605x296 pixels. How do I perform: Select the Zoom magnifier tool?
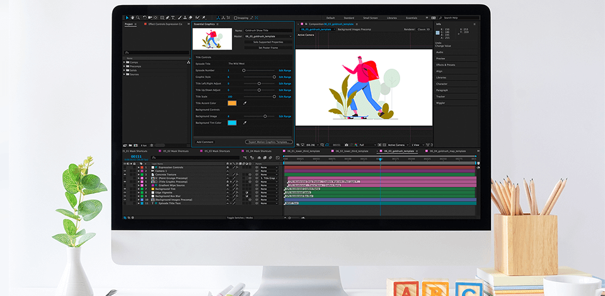[x=137, y=18]
